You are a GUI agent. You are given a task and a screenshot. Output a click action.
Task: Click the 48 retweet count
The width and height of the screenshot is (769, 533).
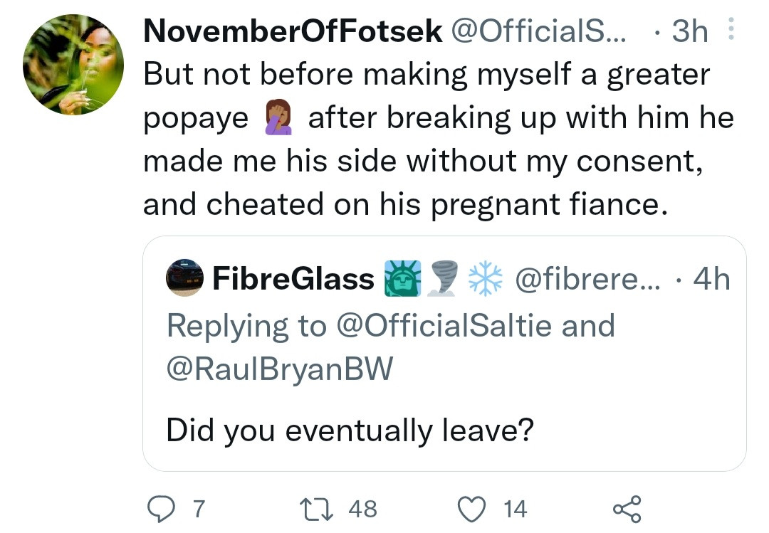click(362, 508)
